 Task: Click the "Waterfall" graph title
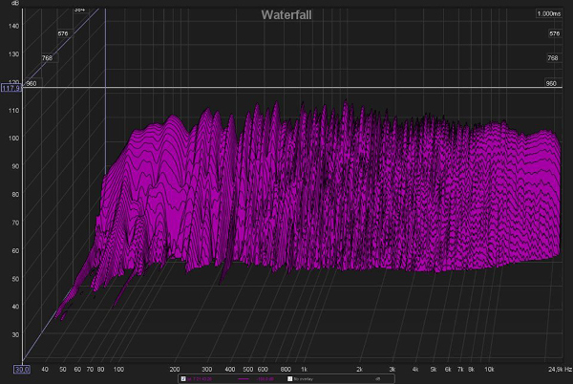click(286, 14)
